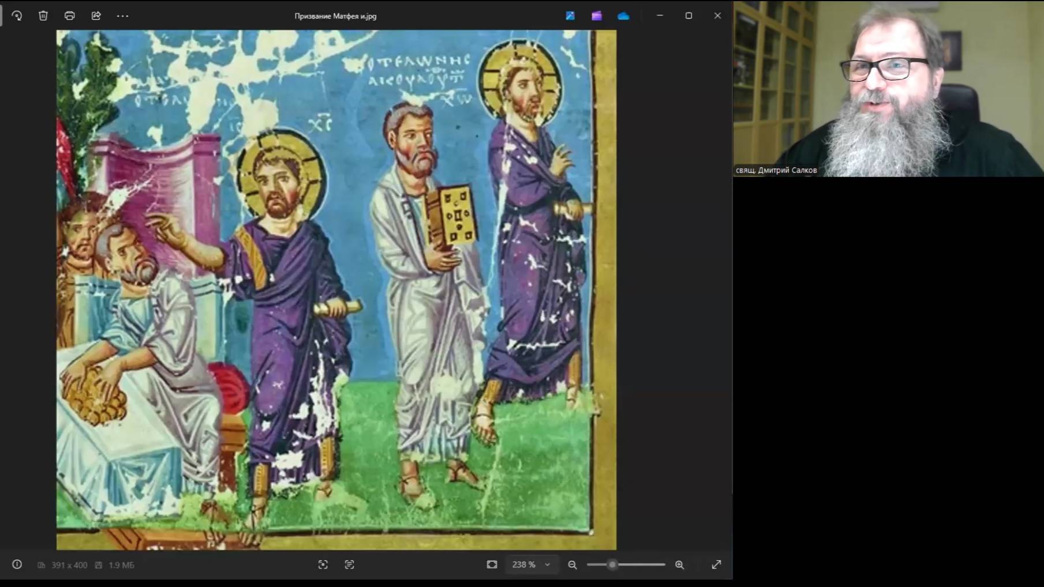This screenshot has height=587, width=1044.
Task: Enter full screen with the expand arrows icon
Action: pos(716,565)
